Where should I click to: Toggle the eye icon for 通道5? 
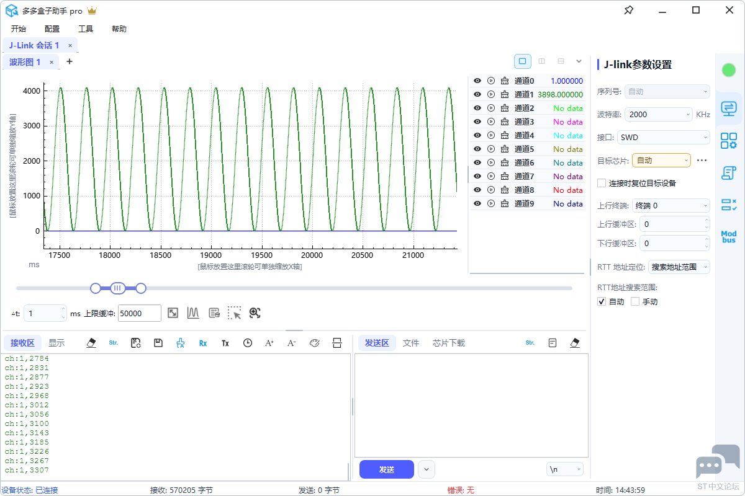tap(477, 149)
